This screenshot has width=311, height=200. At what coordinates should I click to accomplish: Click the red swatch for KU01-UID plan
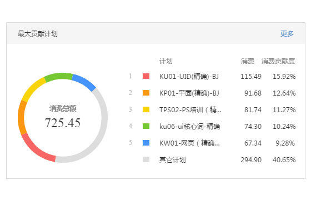pos(146,76)
